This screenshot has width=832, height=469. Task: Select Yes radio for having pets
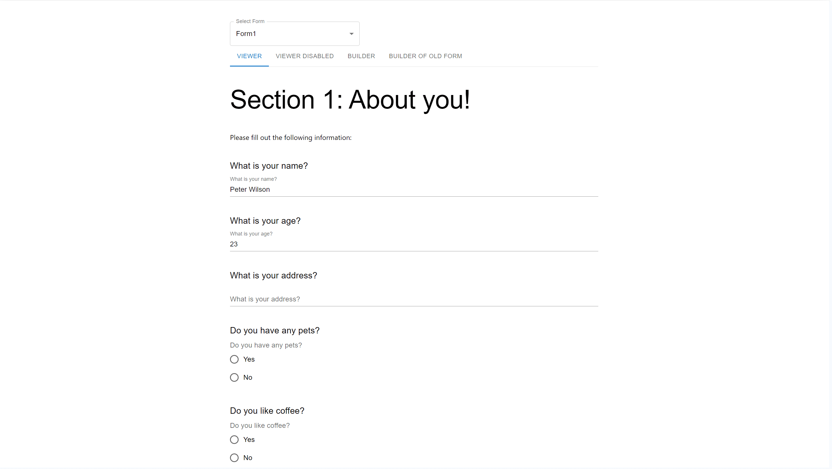(234, 359)
